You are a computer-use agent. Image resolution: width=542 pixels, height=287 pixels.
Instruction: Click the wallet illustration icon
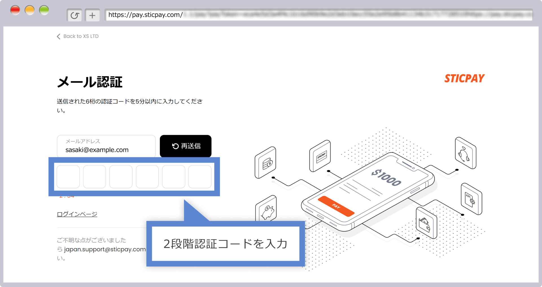(426, 223)
